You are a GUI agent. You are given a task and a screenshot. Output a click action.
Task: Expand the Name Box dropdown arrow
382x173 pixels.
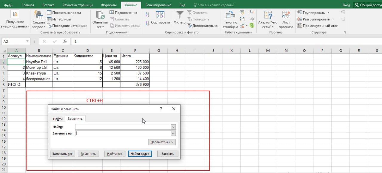click(x=27, y=42)
